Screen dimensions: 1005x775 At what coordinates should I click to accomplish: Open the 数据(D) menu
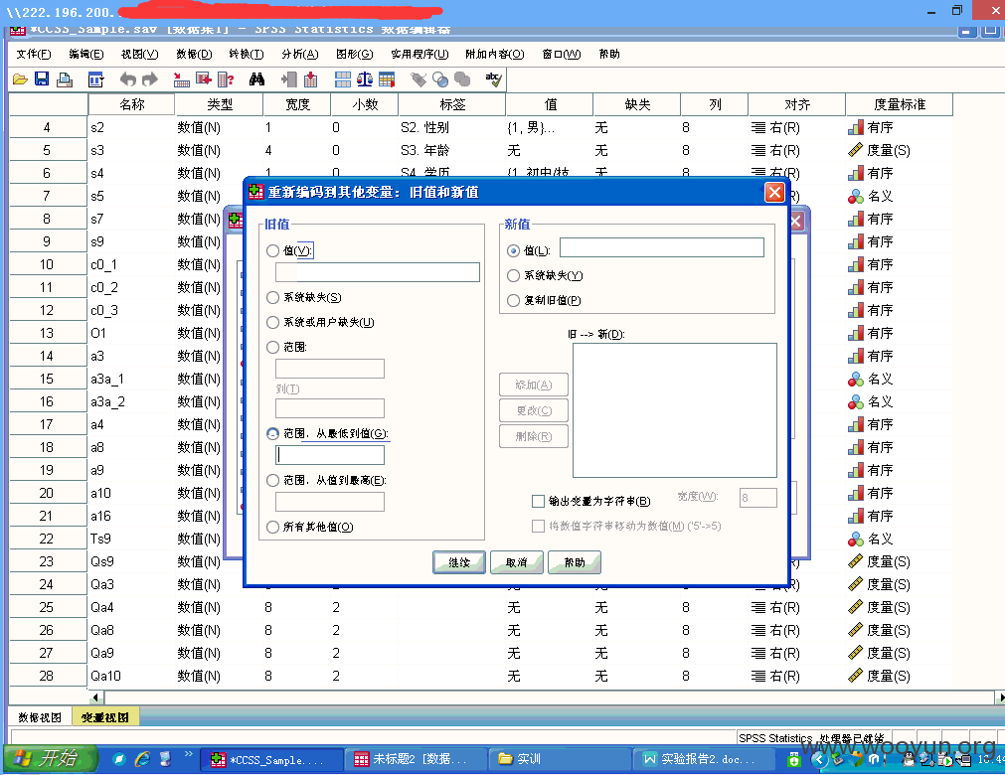(194, 54)
